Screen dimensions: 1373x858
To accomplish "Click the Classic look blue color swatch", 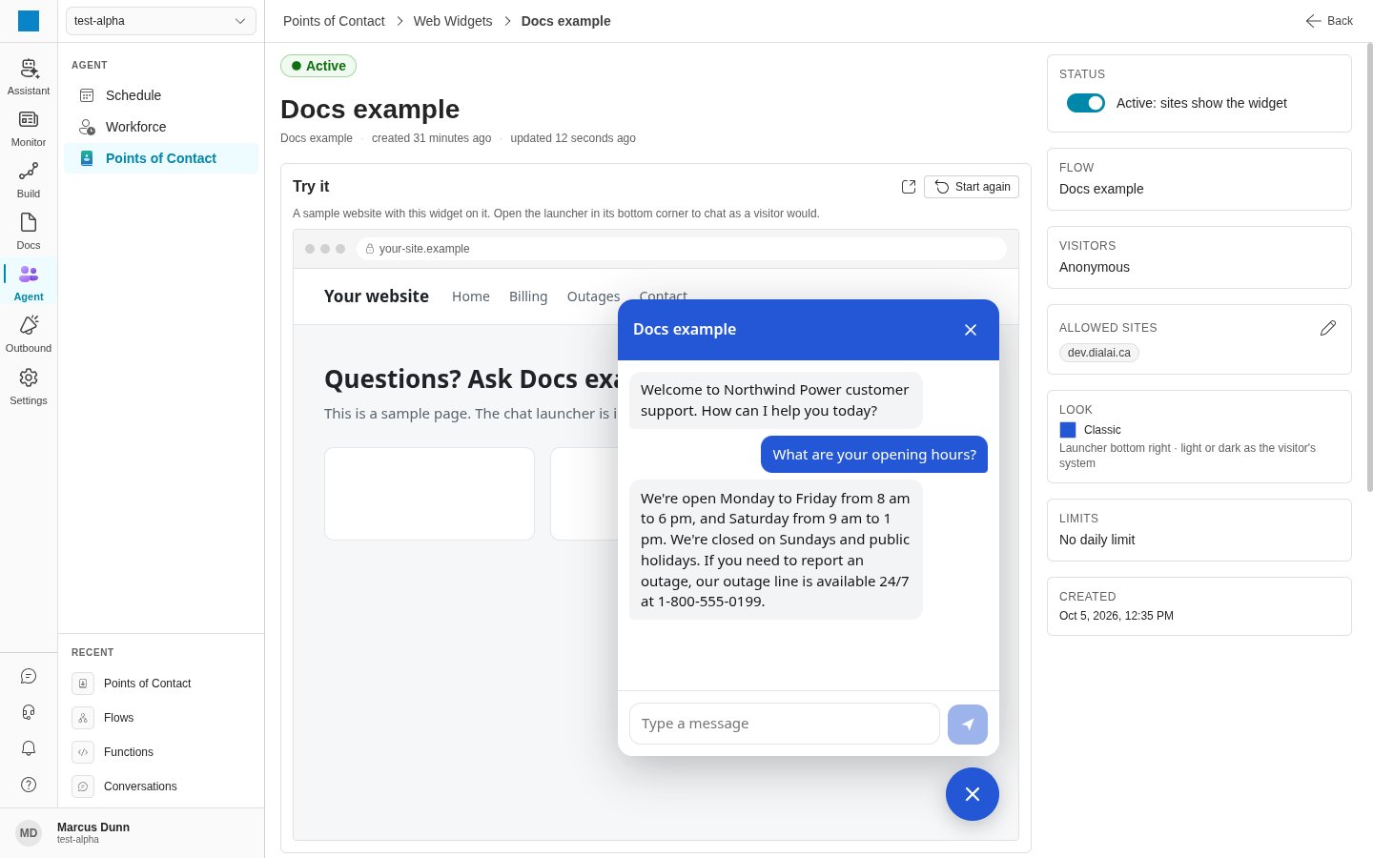I will 1068,430.
